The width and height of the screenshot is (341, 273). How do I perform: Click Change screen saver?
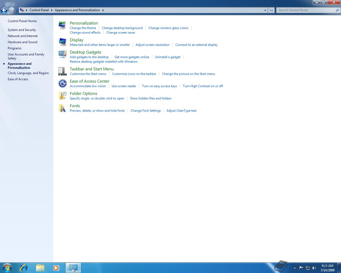point(121,33)
